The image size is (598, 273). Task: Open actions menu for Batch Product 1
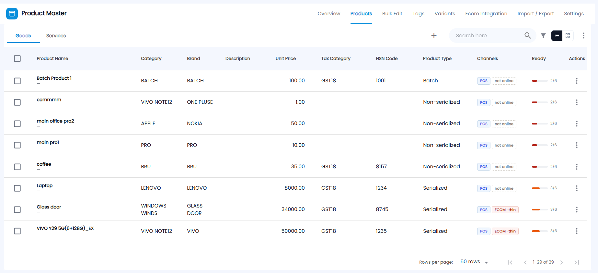tap(577, 81)
